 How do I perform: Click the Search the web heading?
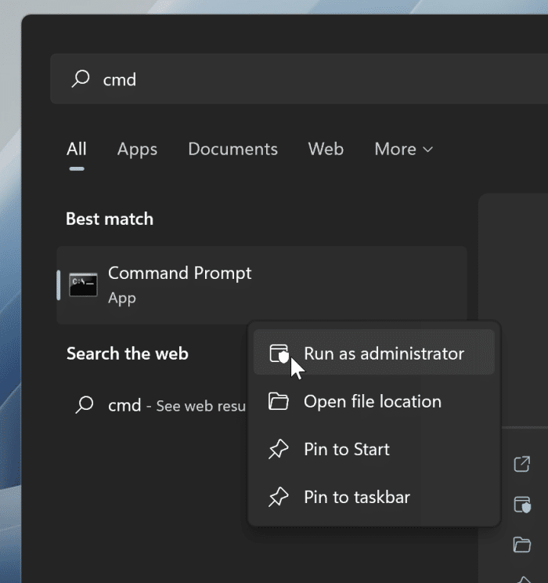(128, 353)
